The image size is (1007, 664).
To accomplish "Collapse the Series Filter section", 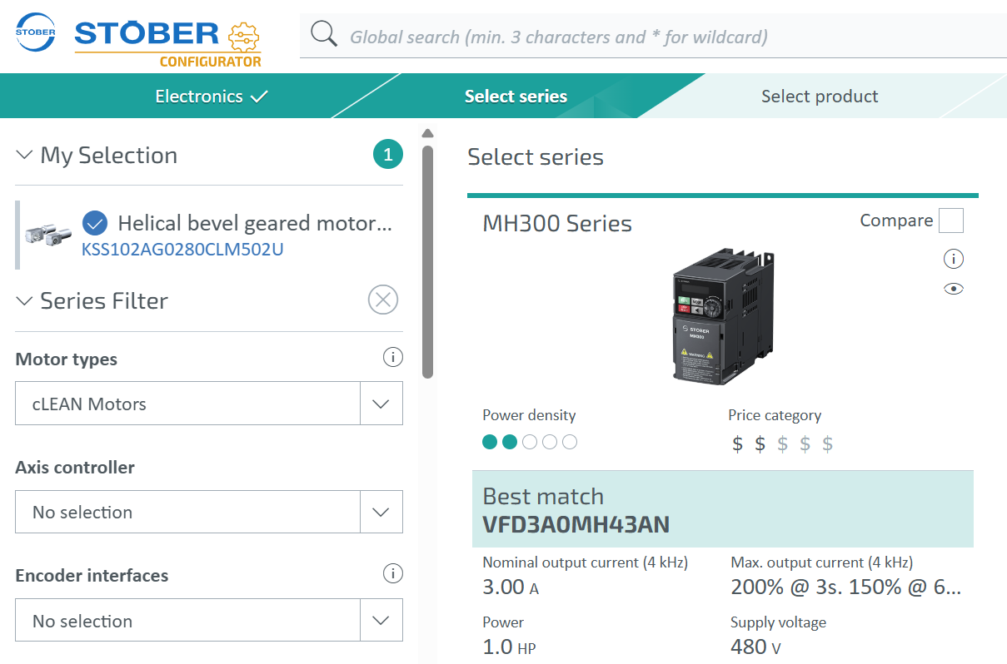I will 24,300.
